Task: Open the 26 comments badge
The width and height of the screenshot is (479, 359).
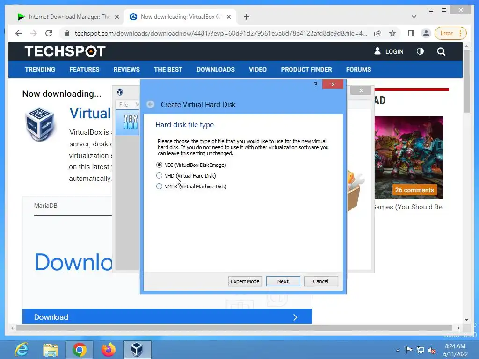Action: pyautogui.click(x=414, y=190)
